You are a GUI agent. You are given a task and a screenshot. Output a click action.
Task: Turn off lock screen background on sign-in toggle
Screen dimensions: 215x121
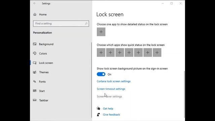[x=101, y=74]
